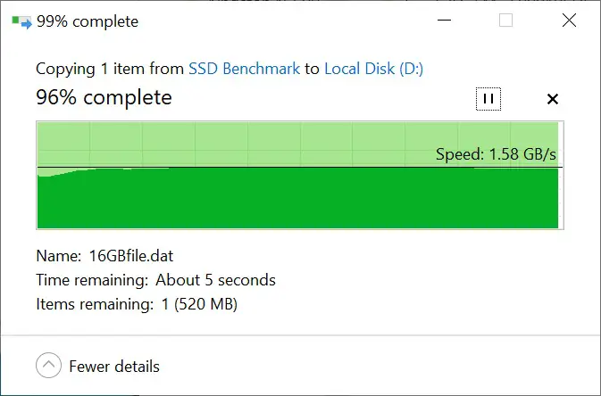The width and height of the screenshot is (601, 396).
Task: Close the copy progress window
Action: 569,20
